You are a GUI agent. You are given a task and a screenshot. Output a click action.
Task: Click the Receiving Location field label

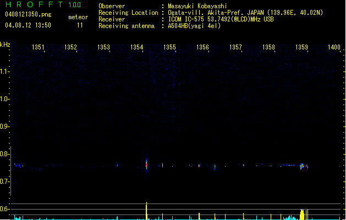click(128, 13)
